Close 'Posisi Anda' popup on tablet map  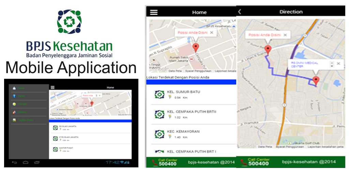[x=100, y=96]
